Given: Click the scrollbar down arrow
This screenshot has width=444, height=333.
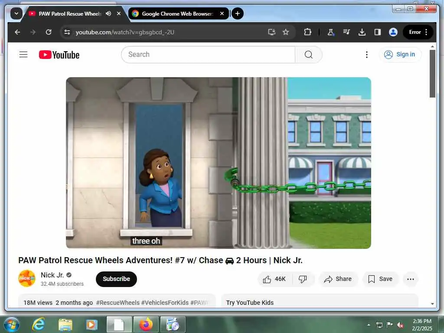Looking at the screenshot, I should pos(432,304).
